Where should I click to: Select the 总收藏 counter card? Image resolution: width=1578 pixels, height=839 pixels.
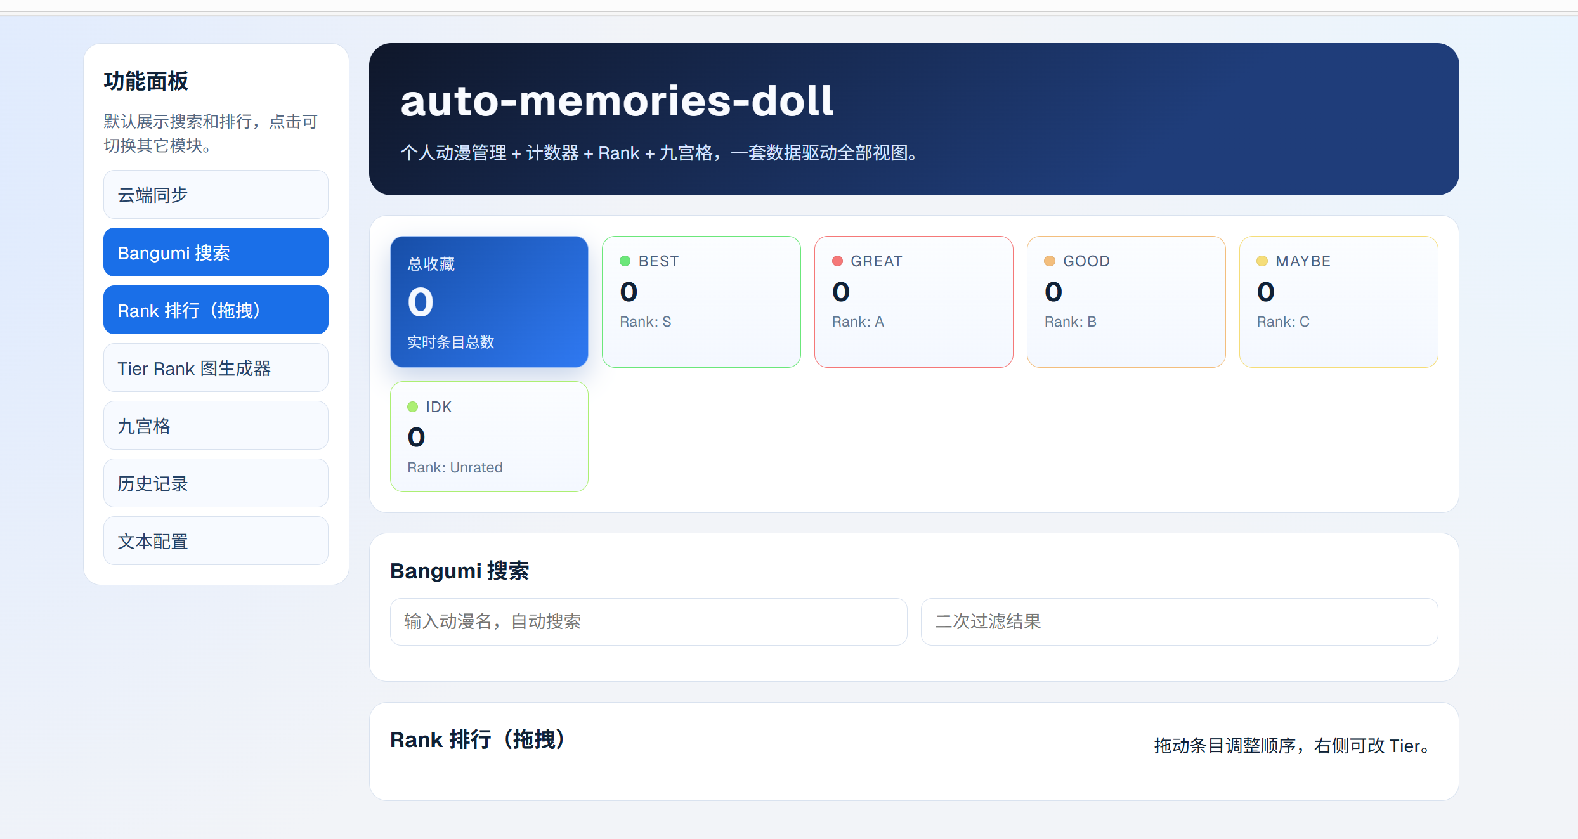pos(489,302)
